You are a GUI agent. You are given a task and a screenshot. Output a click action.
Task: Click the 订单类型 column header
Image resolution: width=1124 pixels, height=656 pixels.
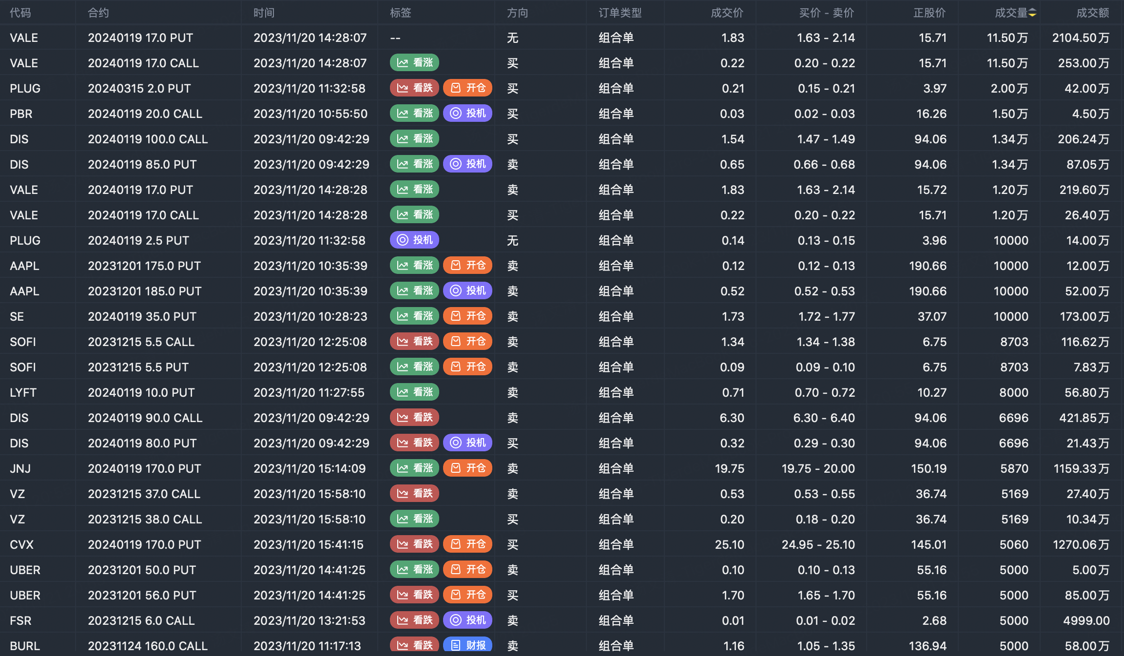click(620, 13)
